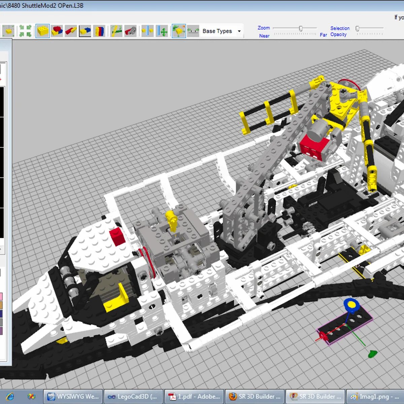Toggle the highlighted brick with green arrows icon
404x404 pixels.
point(179,31)
